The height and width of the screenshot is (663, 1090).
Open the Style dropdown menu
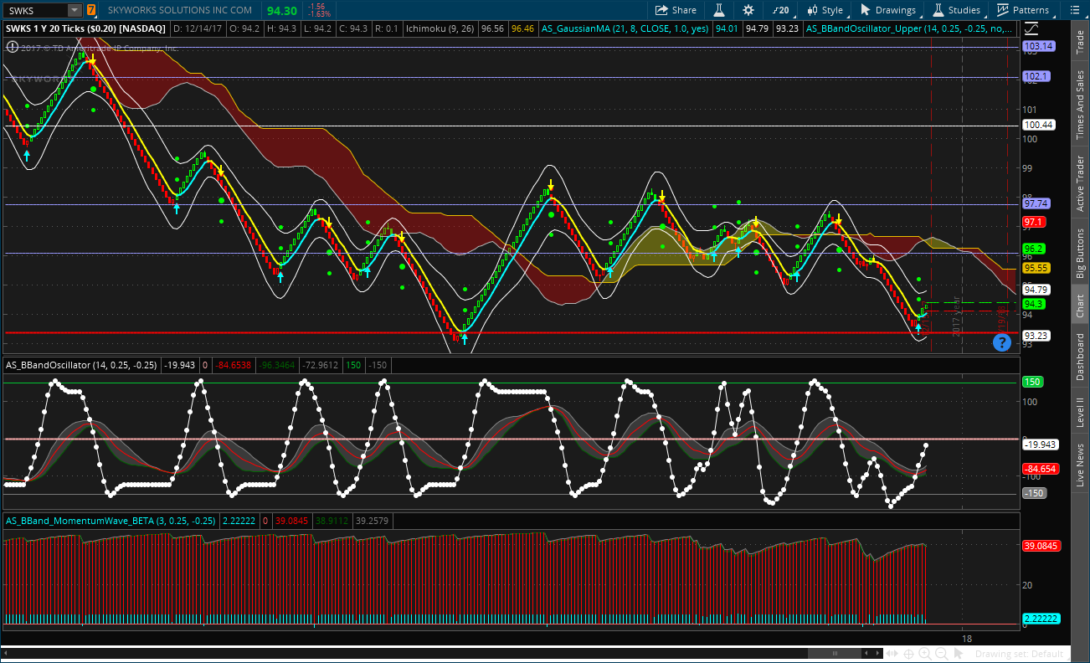tap(825, 10)
